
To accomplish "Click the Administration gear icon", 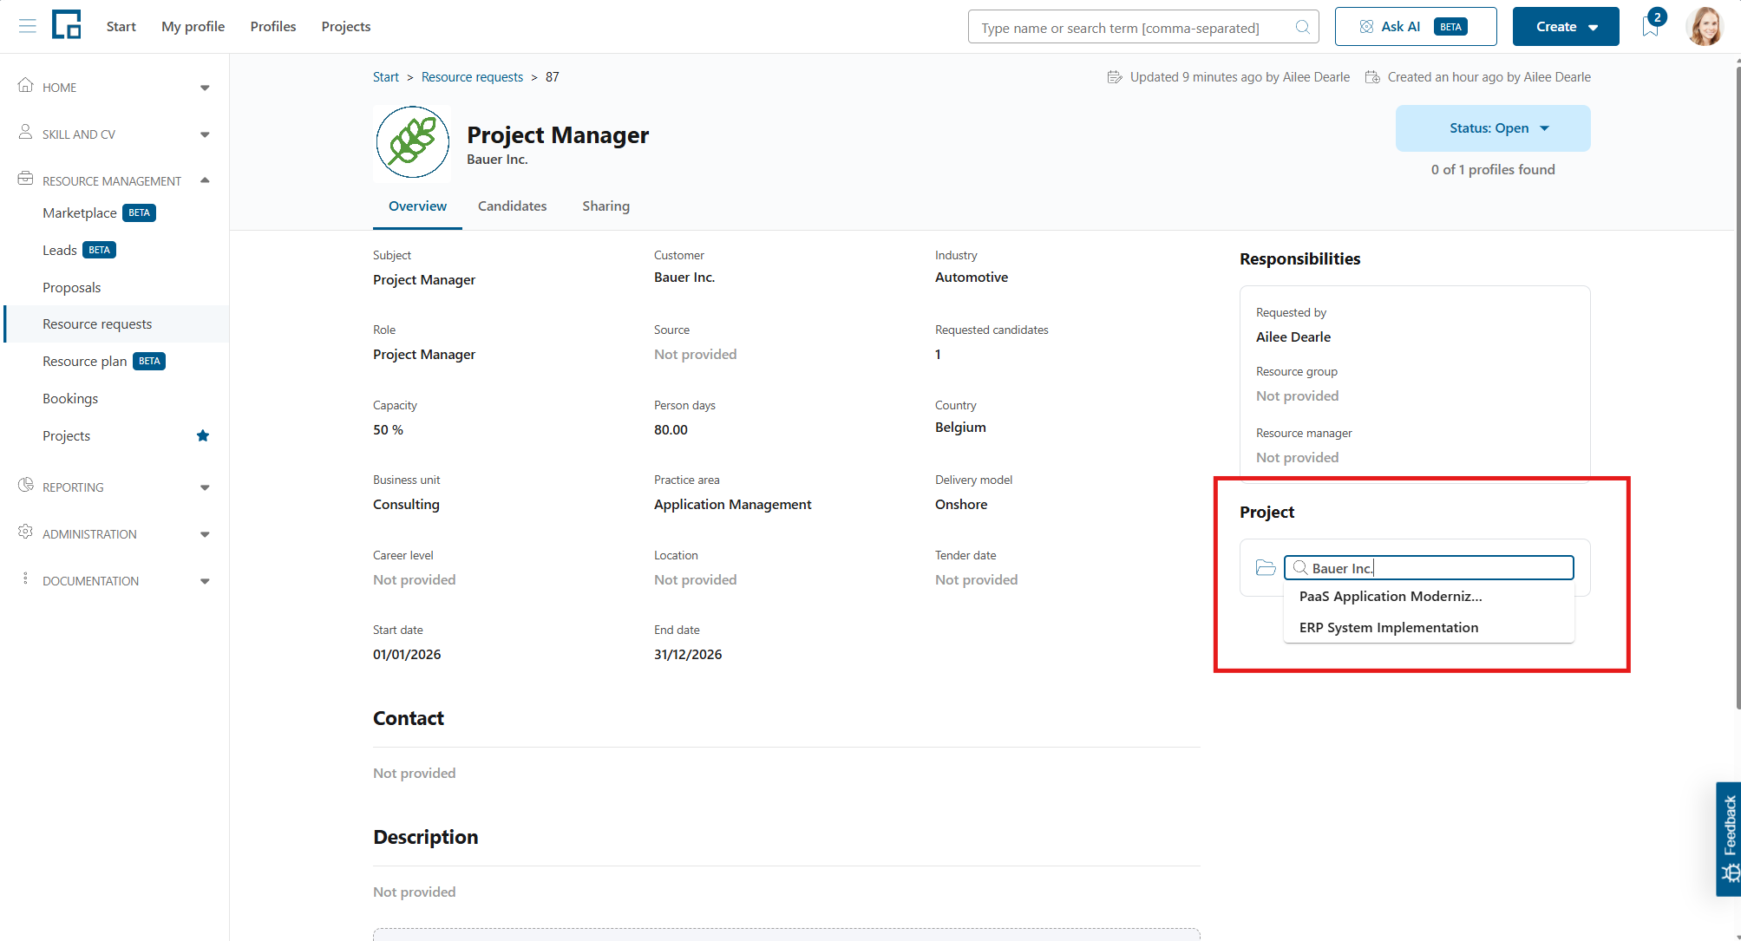I will (x=26, y=533).
